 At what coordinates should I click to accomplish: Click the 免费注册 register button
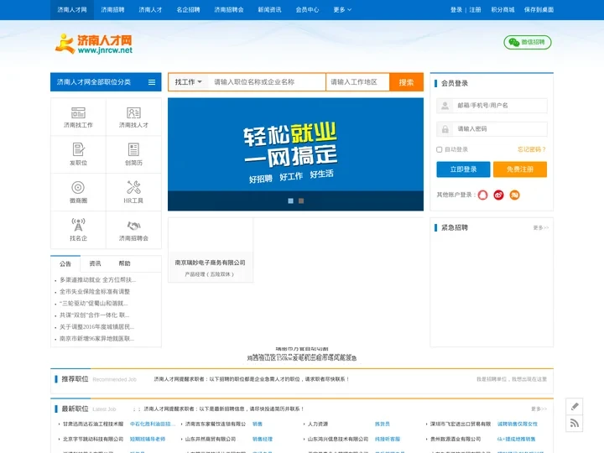(519, 169)
